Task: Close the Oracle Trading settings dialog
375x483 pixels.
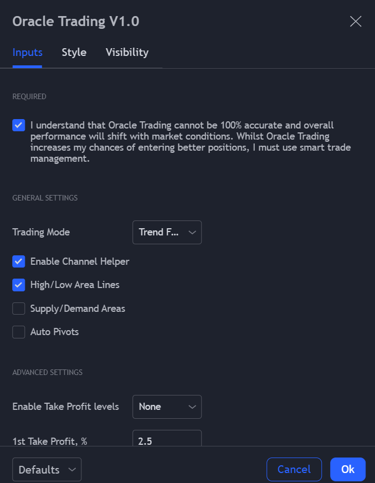Action: pyautogui.click(x=356, y=22)
